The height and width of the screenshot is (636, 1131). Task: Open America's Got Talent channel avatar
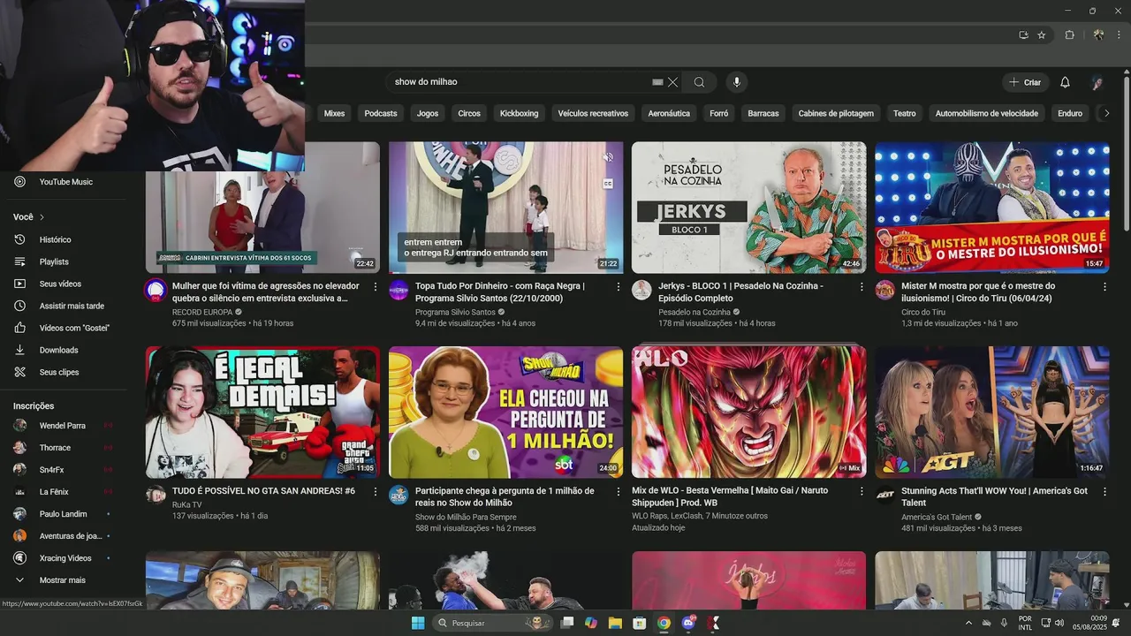pyautogui.click(x=884, y=495)
